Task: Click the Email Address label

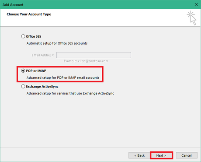Action: coord(43,55)
